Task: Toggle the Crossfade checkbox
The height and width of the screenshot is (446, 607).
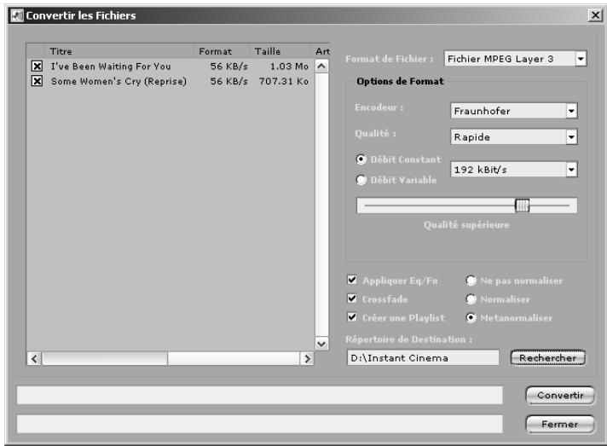Action: (x=352, y=298)
